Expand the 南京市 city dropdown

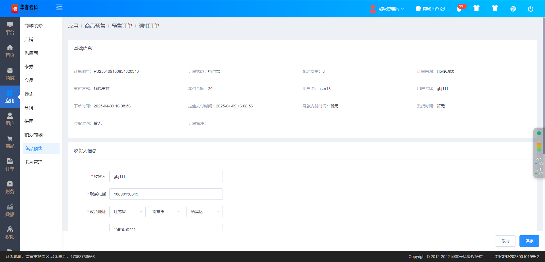[166, 212]
